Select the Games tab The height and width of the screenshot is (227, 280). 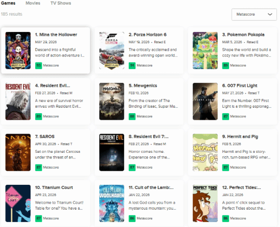click(x=8, y=3)
